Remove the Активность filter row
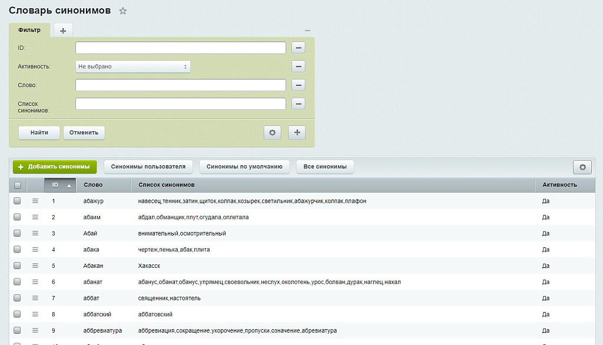603x345 pixels. [x=299, y=67]
